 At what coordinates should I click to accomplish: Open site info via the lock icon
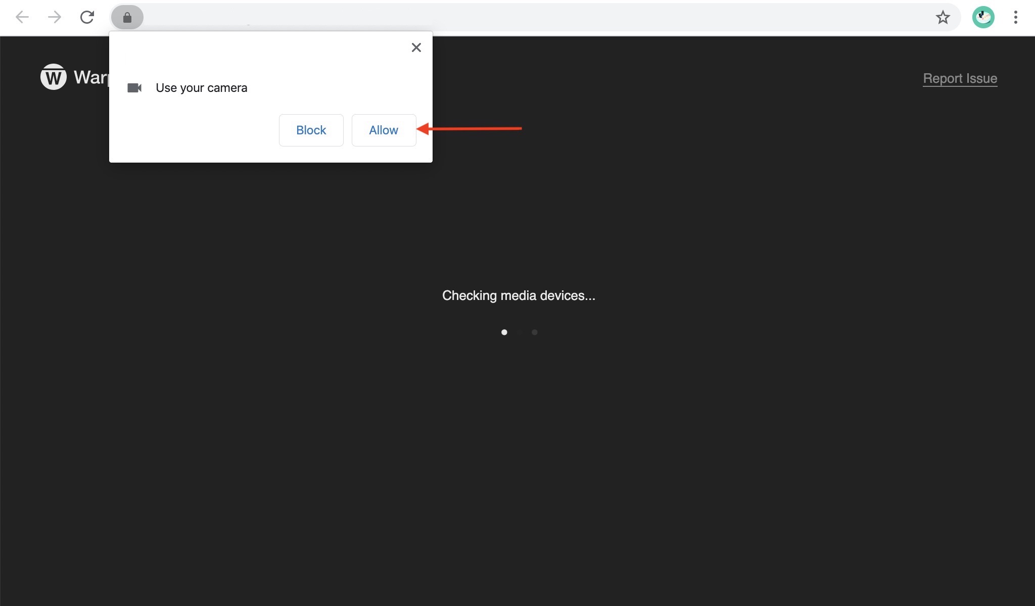pyautogui.click(x=127, y=18)
